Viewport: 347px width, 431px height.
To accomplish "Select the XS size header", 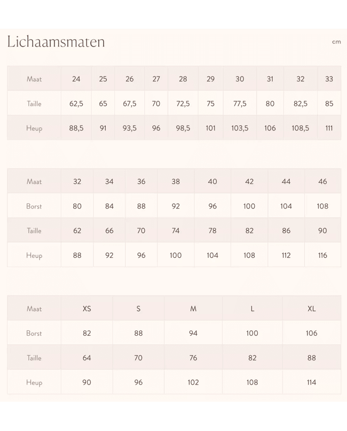I will click(86, 309).
